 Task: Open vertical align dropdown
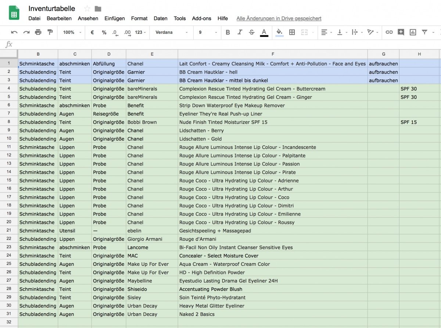pos(342,32)
